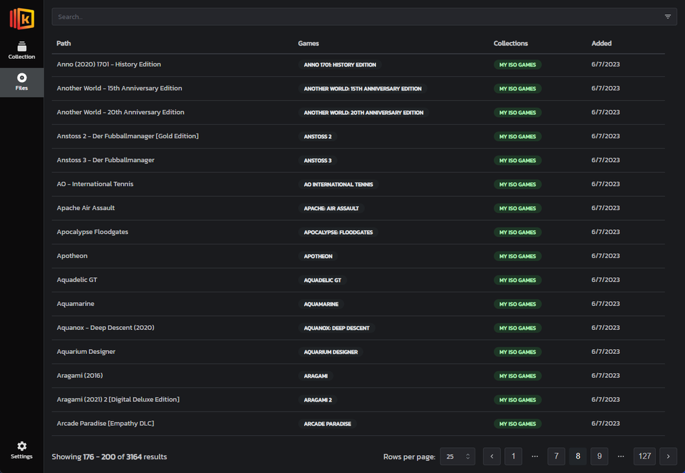Open the Rows per page dropdown
685x473 pixels.
click(458, 457)
